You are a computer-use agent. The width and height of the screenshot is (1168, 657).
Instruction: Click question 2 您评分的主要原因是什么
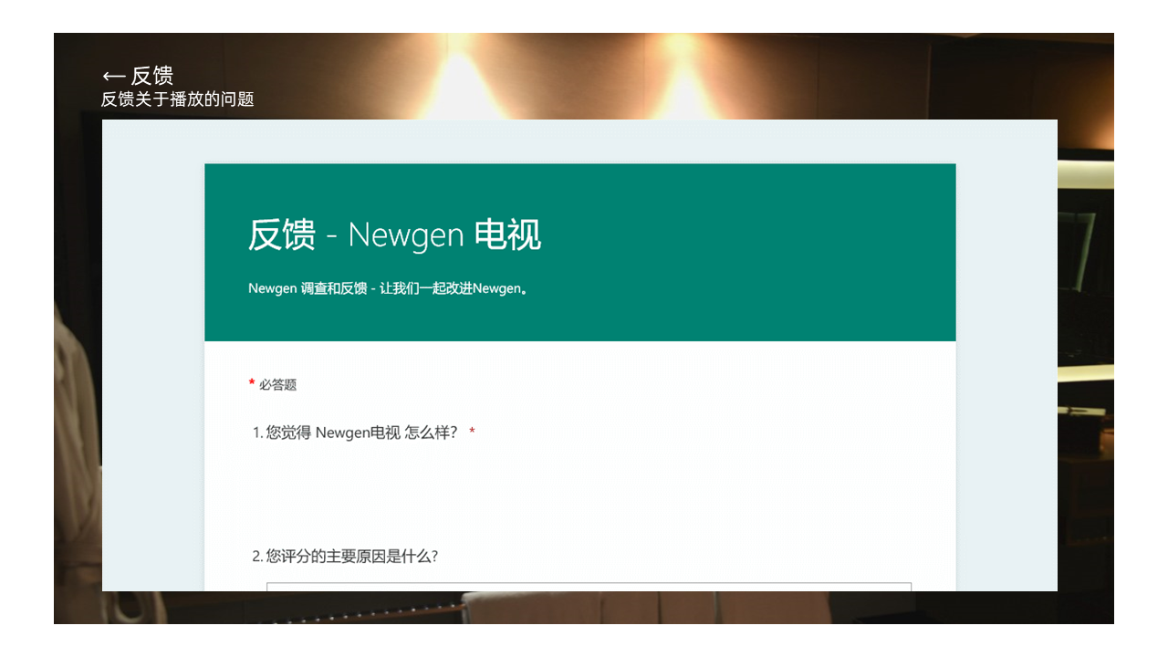tap(345, 556)
